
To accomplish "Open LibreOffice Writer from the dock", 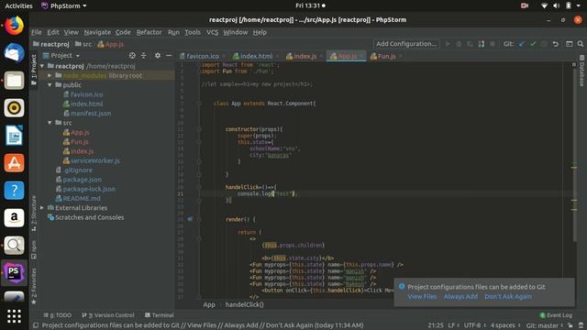I will (x=15, y=136).
